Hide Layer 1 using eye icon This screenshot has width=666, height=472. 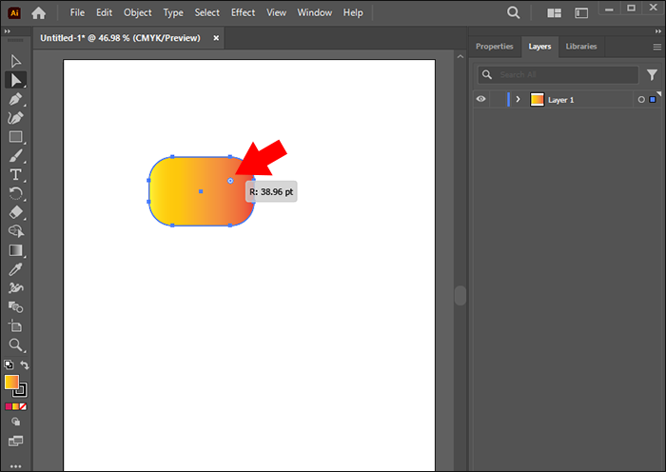[481, 99]
